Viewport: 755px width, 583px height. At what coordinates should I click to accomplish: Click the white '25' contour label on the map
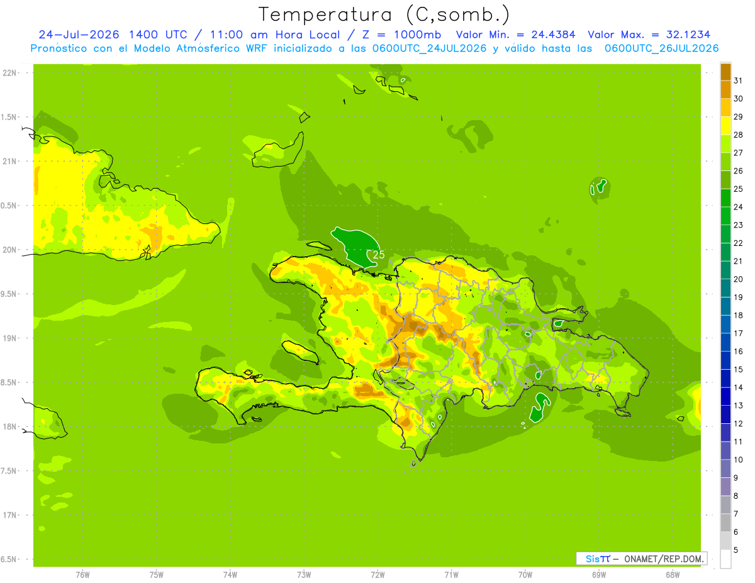pyautogui.click(x=379, y=255)
